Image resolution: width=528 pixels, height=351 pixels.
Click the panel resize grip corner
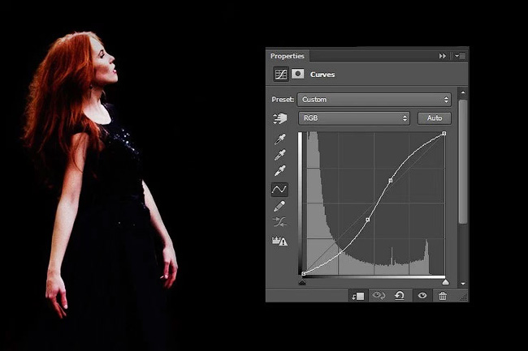tap(464, 297)
